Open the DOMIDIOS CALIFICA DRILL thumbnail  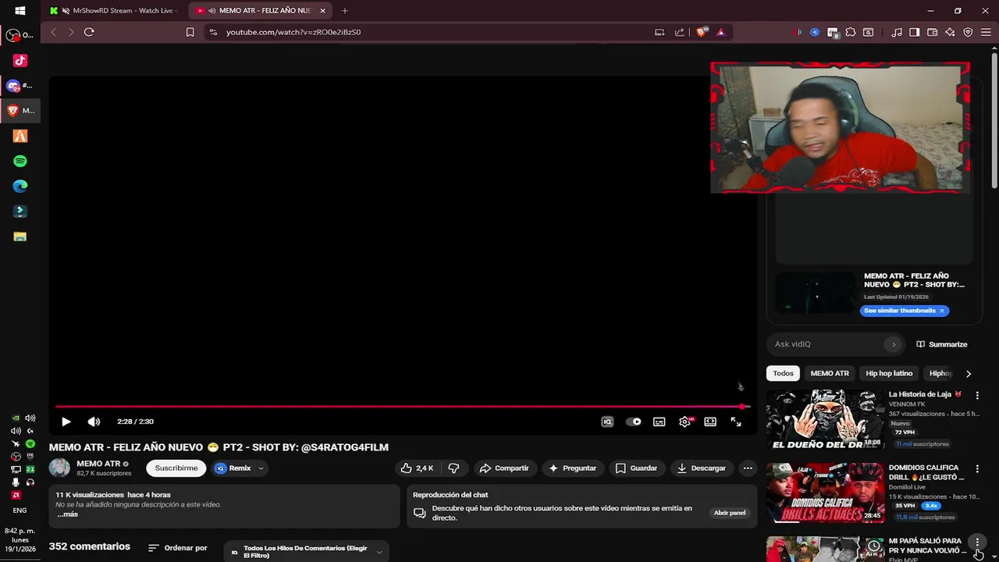click(x=825, y=493)
